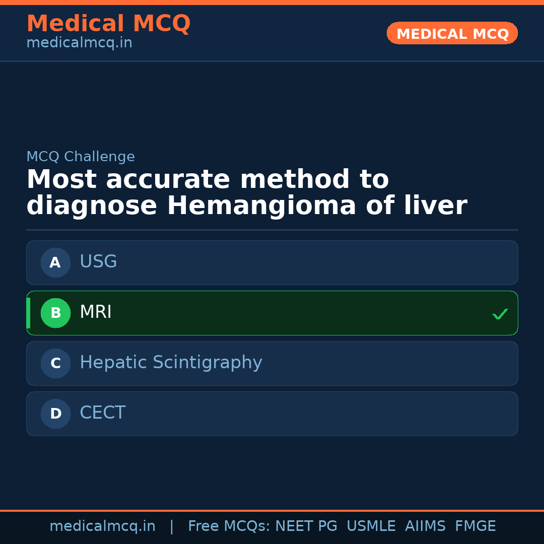Pick the Hepatic Scintigraphy answer text
Screen dimensions: 544x544
(171, 363)
